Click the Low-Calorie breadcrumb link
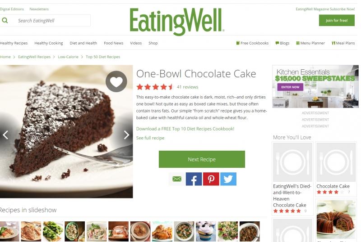The image size is (361, 242). pos(68,57)
